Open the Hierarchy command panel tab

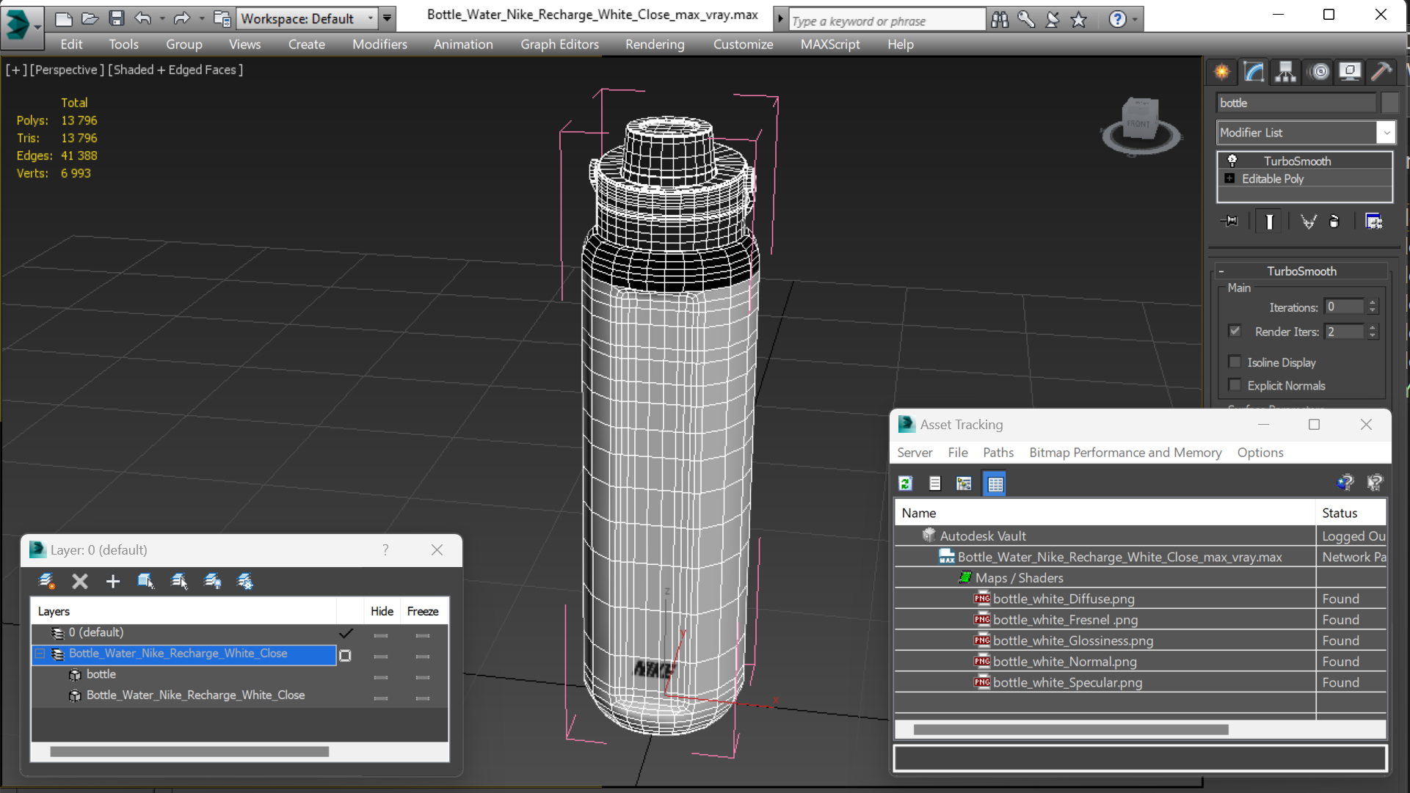coord(1285,71)
